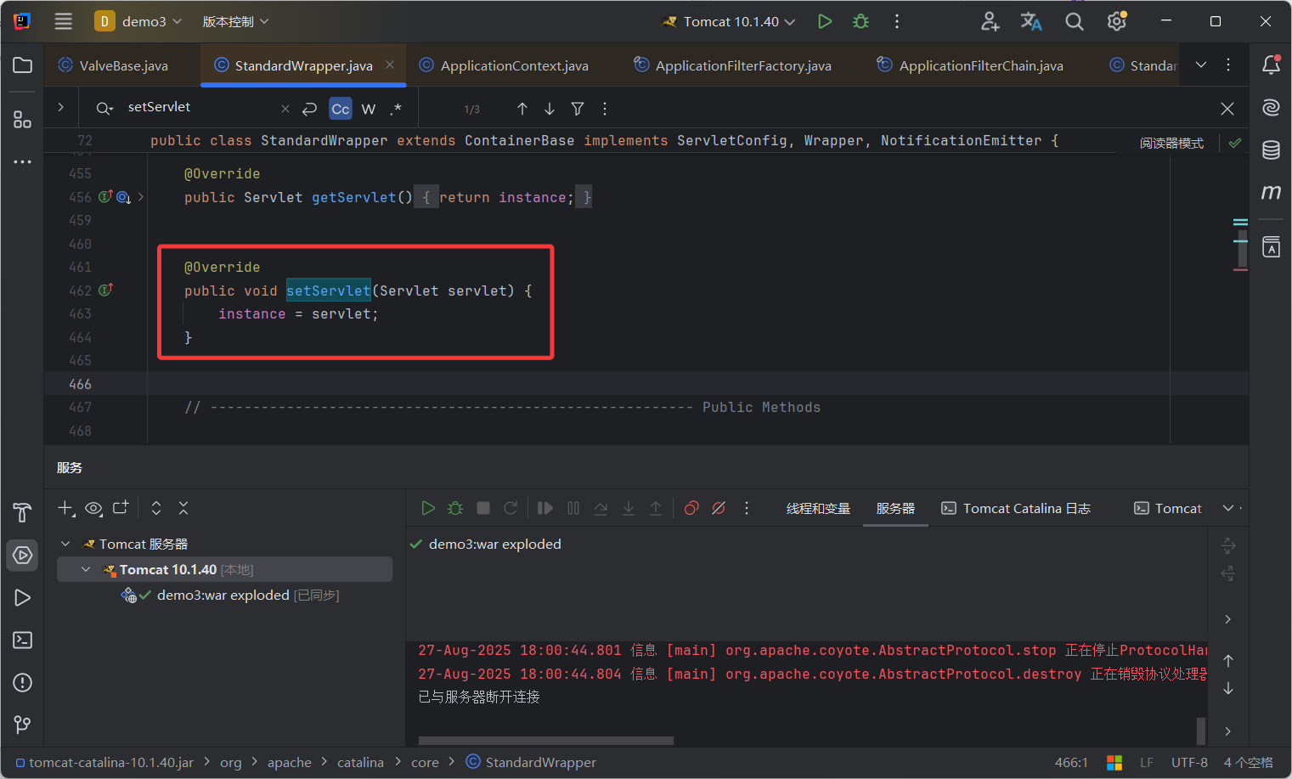Toggle Regex option in search bar
This screenshot has width=1292, height=779.
click(396, 109)
